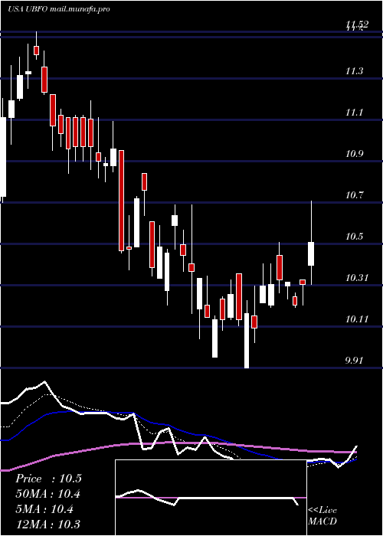The image size is (383, 536).
Task: Click the '5MA : 10.4' readout
Action: pyautogui.click(x=44, y=509)
